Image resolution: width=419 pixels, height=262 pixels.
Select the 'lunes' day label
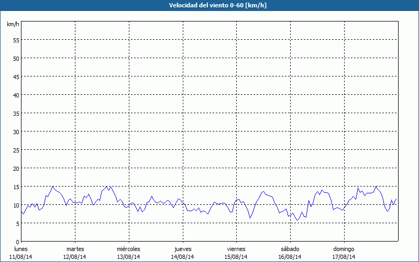[21, 249]
